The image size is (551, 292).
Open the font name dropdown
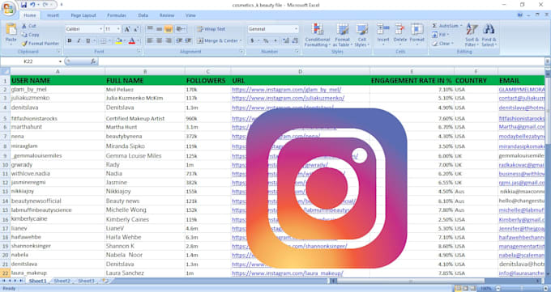pyautogui.click(x=100, y=29)
